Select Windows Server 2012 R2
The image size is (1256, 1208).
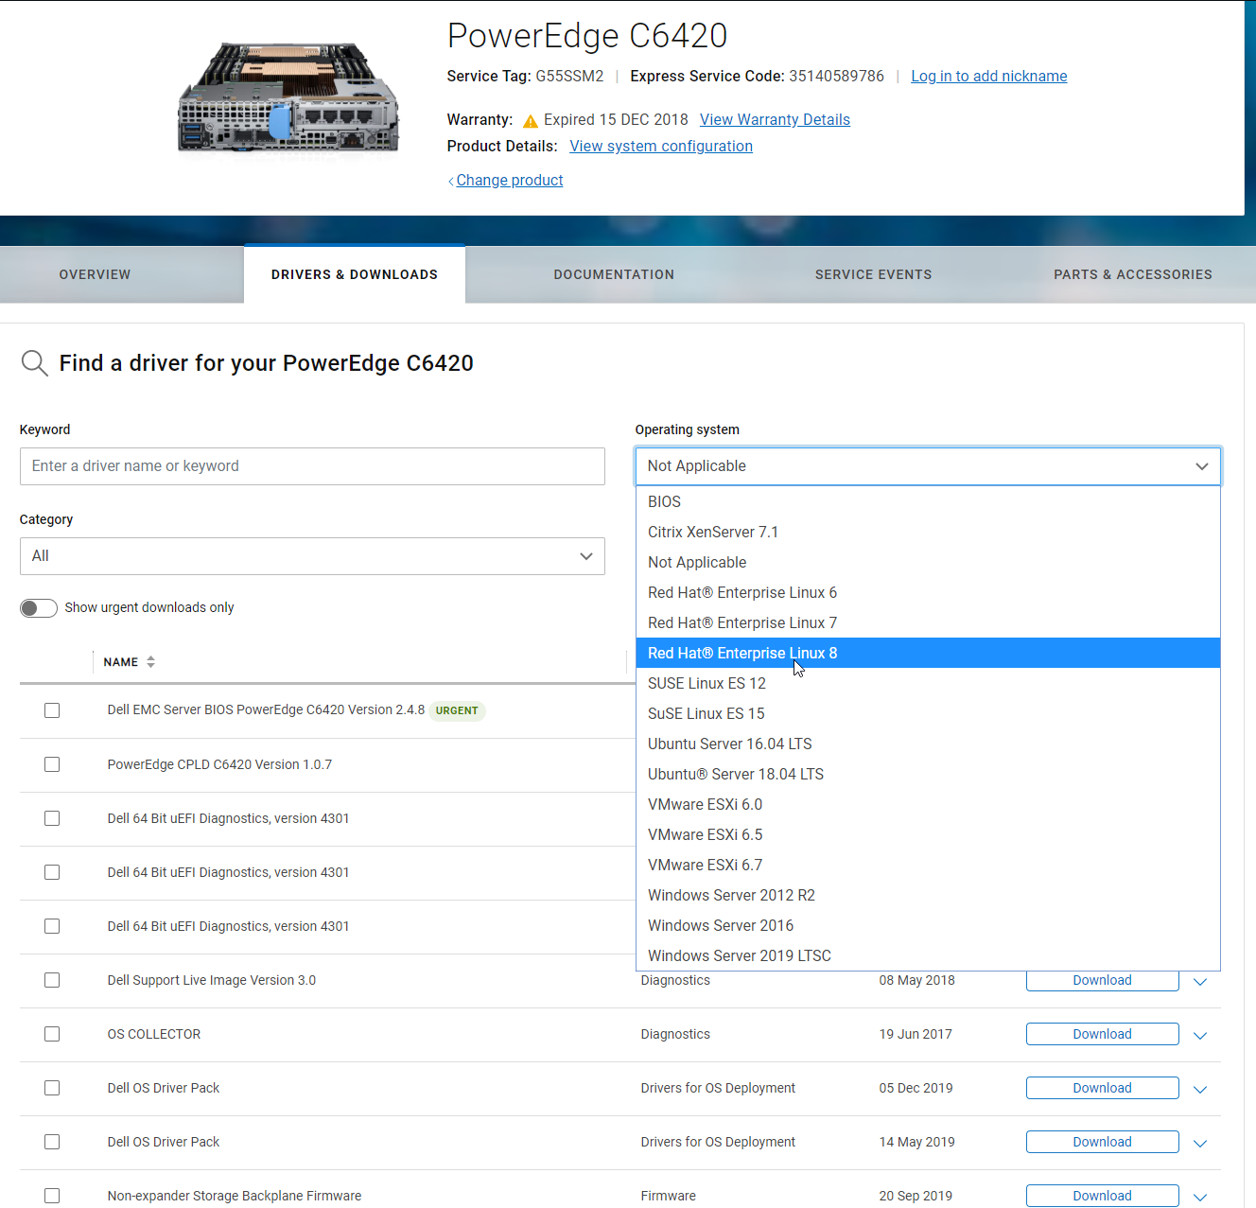[928, 895]
